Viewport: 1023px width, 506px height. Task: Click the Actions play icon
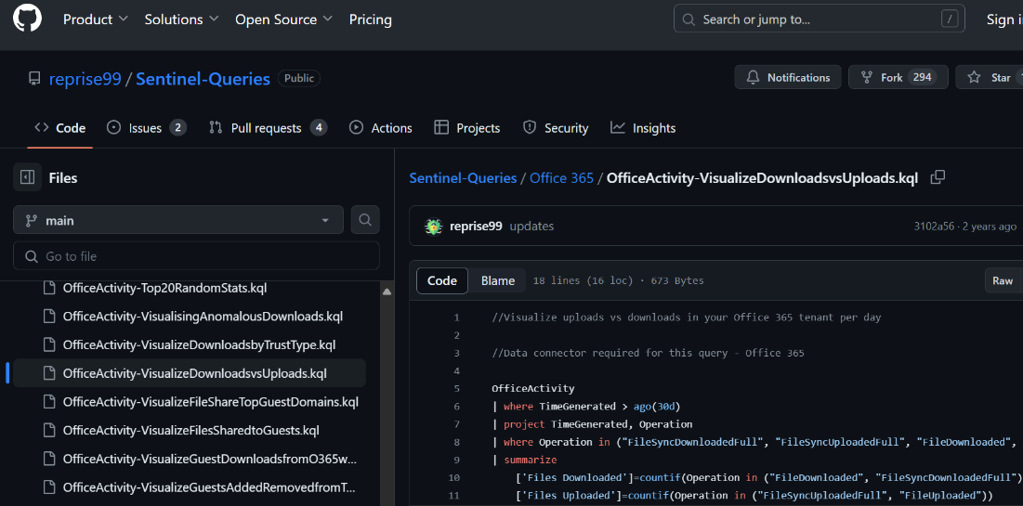pos(356,127)
